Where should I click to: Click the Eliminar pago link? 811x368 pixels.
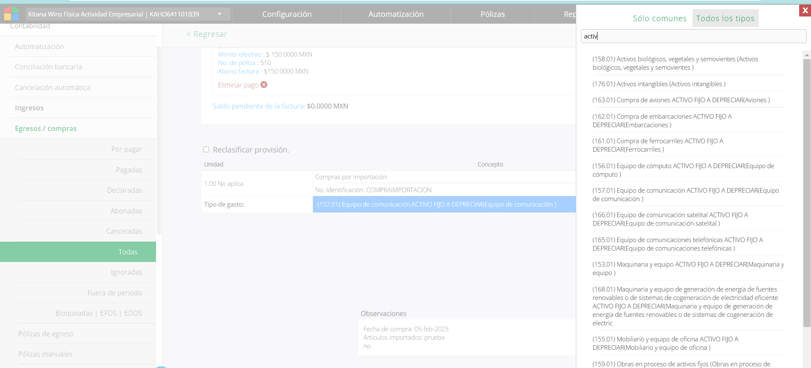pyautogui.click(x=238, y=85)
